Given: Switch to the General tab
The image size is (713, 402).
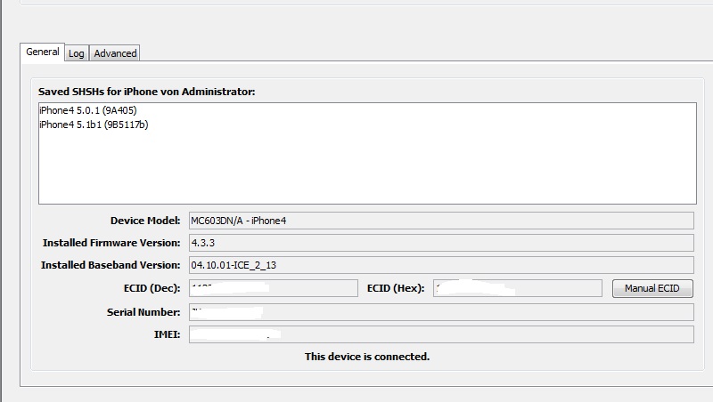Looking at the screenshot, I should (x=42, y=52).
